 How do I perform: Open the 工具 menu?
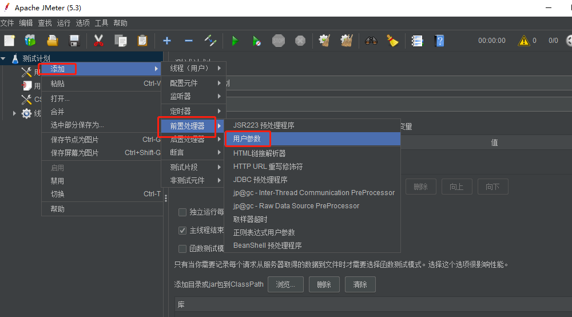[101, 23]
